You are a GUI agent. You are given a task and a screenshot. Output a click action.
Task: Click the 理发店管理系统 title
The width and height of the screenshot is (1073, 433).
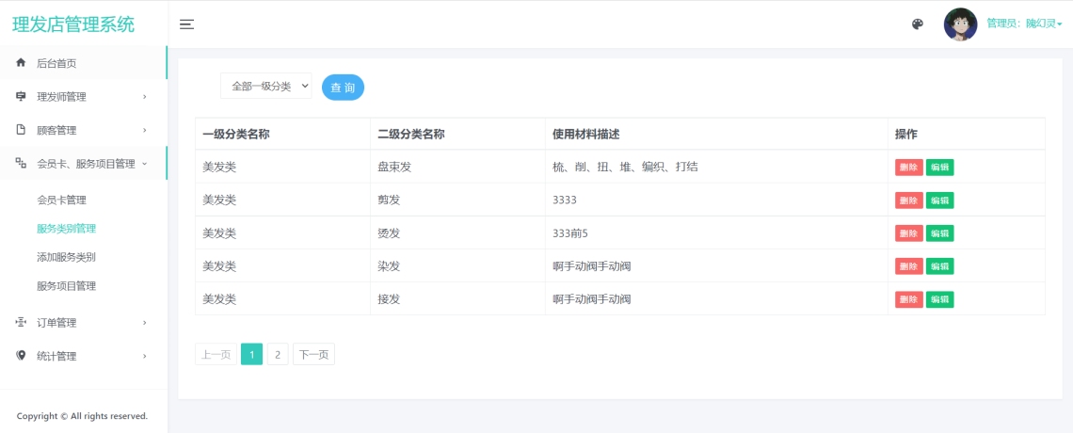[x=73, y=24]
